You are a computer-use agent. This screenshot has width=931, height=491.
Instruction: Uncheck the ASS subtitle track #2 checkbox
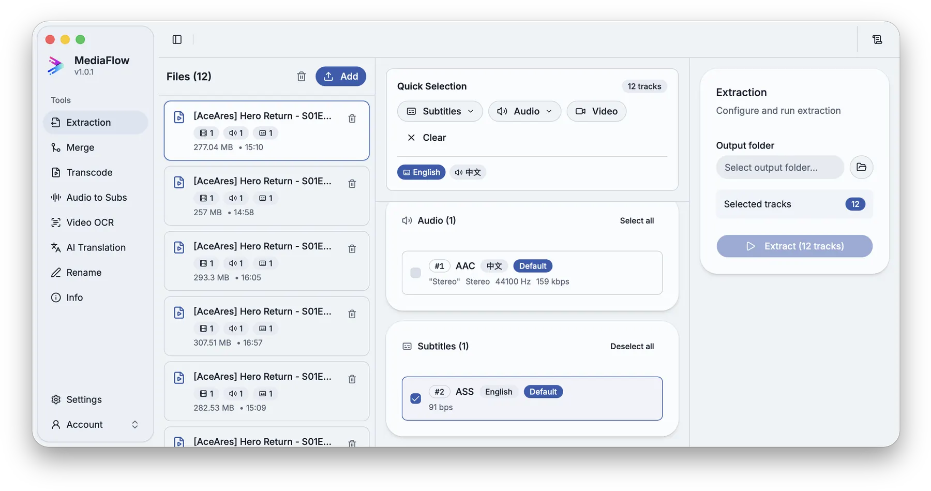[x=415, y=398]
